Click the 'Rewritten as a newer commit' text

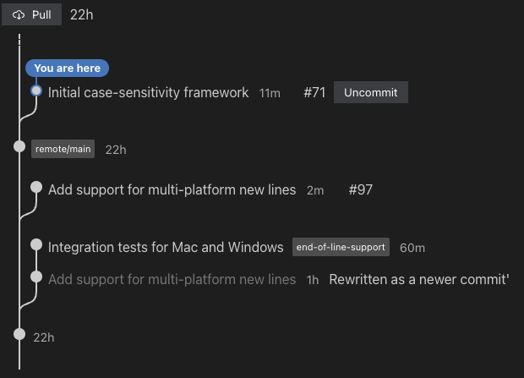coord(419,280)
